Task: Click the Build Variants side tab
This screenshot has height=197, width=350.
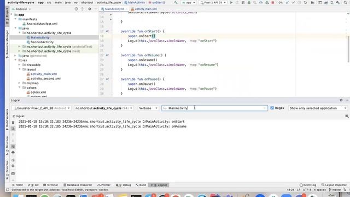Action: [x=7, y=119]
